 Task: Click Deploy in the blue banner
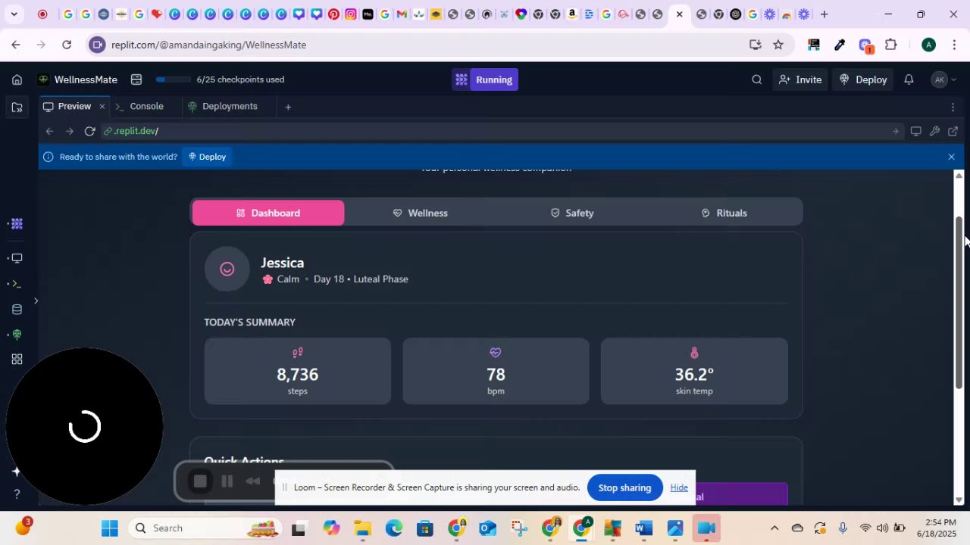207,157
